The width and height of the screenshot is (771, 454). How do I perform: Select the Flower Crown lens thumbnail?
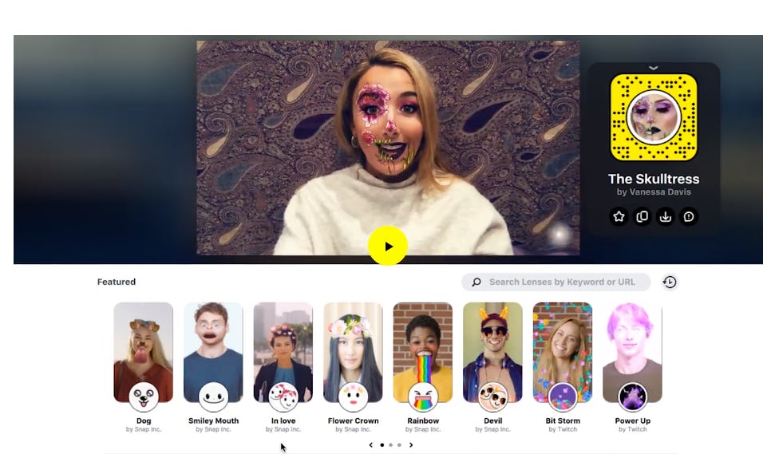pos(353,353)
